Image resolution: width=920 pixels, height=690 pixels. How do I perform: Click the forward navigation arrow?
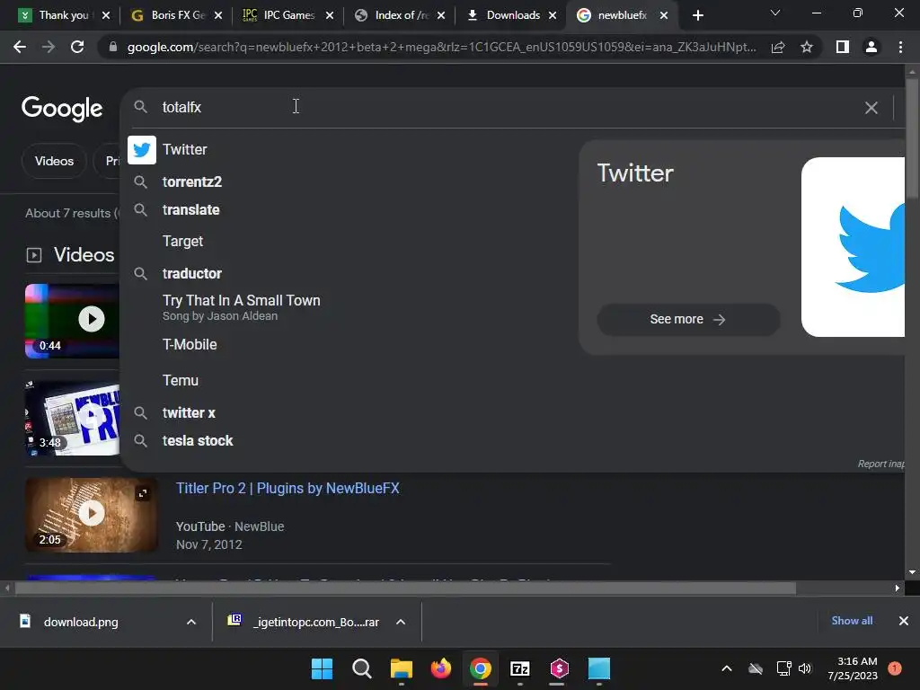tap(49, 47)
